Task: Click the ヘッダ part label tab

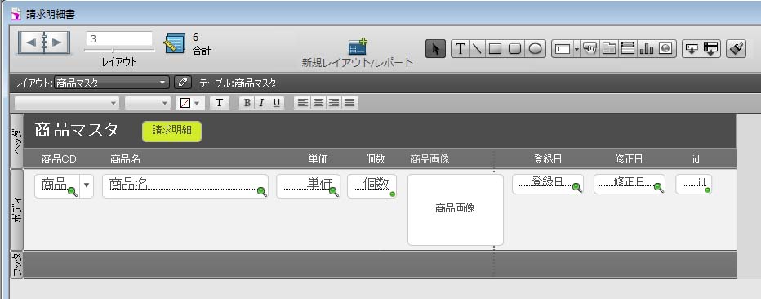Action: pyautogui.click(x=16, y=141)
